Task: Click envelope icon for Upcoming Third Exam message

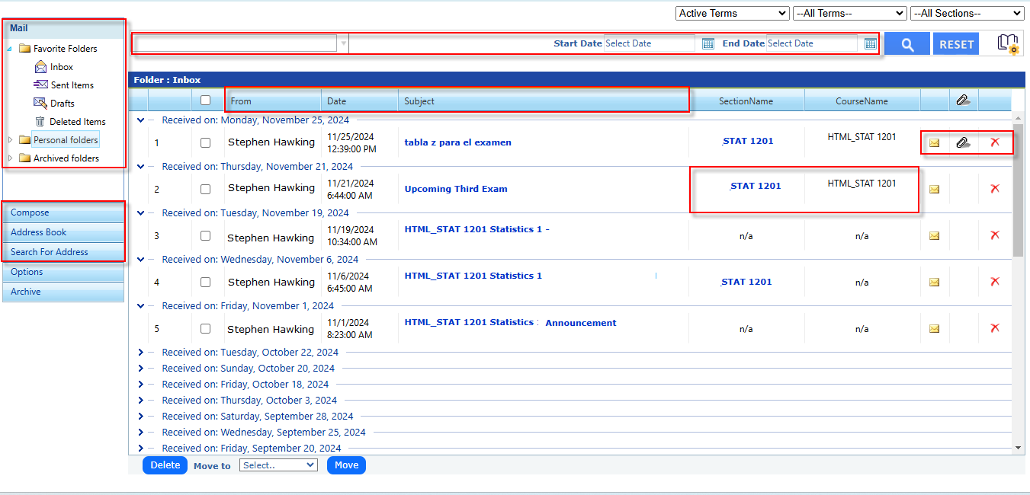Action: tap(934, 189)
